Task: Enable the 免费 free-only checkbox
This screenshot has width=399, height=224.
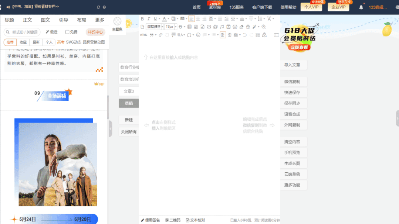Action: (67, 32)
